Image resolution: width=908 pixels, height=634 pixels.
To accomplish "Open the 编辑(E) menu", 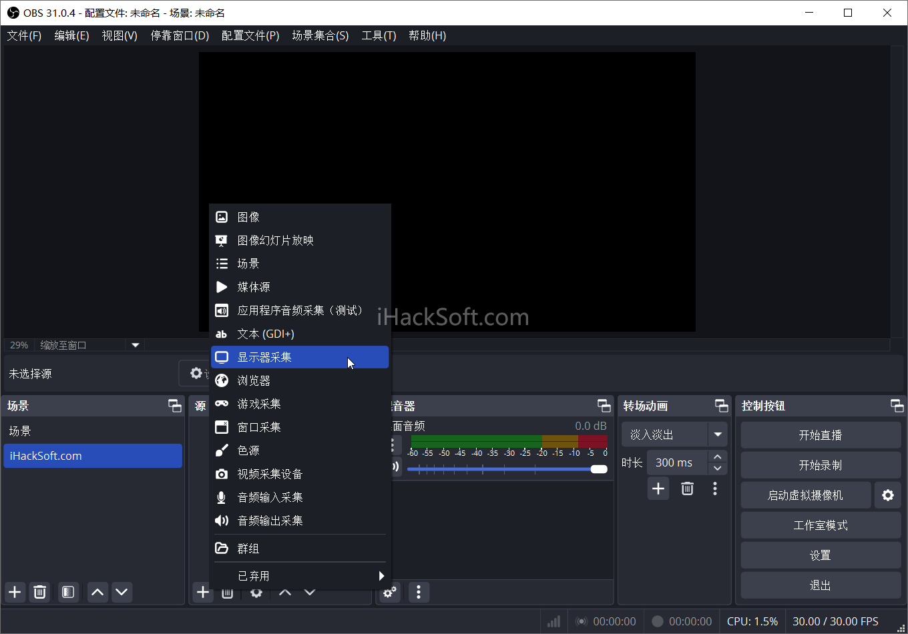I will [71, 35].
